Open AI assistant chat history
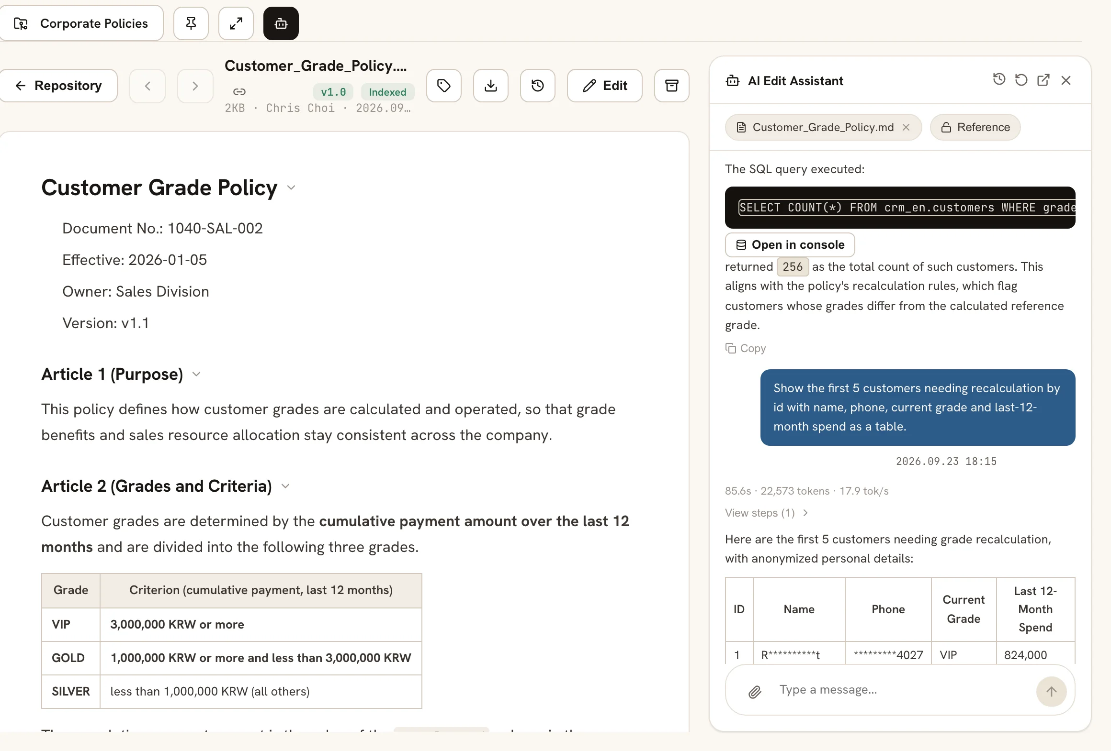This screenshot has width=1111, height=751. coord(999,80)
